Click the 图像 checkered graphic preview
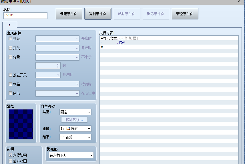Screen dimensions: 245x164 (x=21, y=124)
